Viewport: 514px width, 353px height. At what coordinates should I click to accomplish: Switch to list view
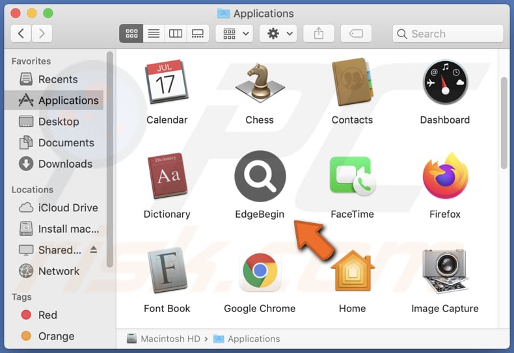[154, 33]
